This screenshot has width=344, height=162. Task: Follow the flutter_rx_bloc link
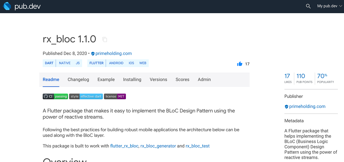tap(124, 146)
